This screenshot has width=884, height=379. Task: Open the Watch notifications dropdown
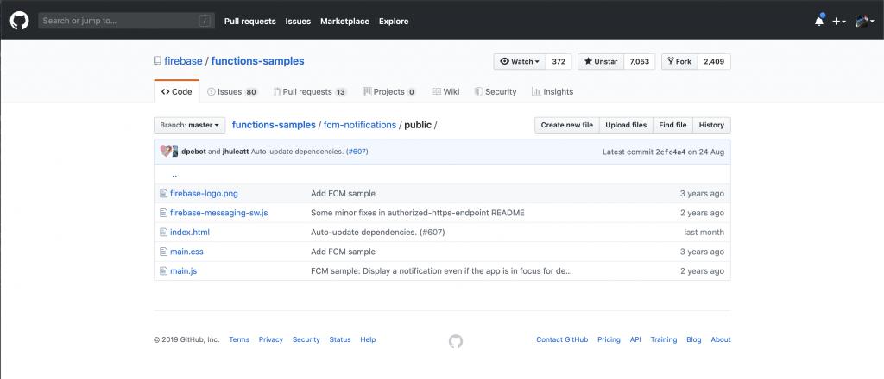(x=520, y=62)
